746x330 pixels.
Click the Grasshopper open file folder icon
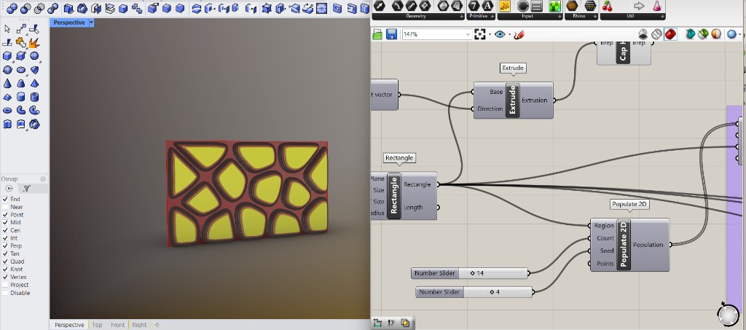click(x=377, y=34)
